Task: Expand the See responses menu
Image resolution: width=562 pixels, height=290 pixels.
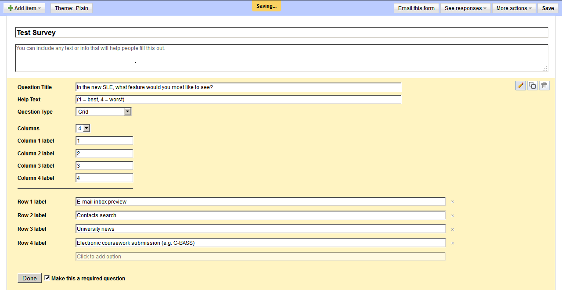Action: [466, 8]
